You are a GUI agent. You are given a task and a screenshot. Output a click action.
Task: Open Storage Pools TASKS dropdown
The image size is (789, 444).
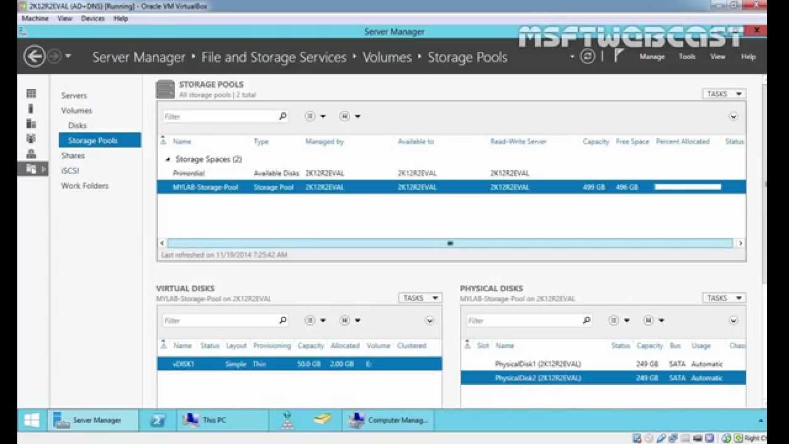(724, 94)
